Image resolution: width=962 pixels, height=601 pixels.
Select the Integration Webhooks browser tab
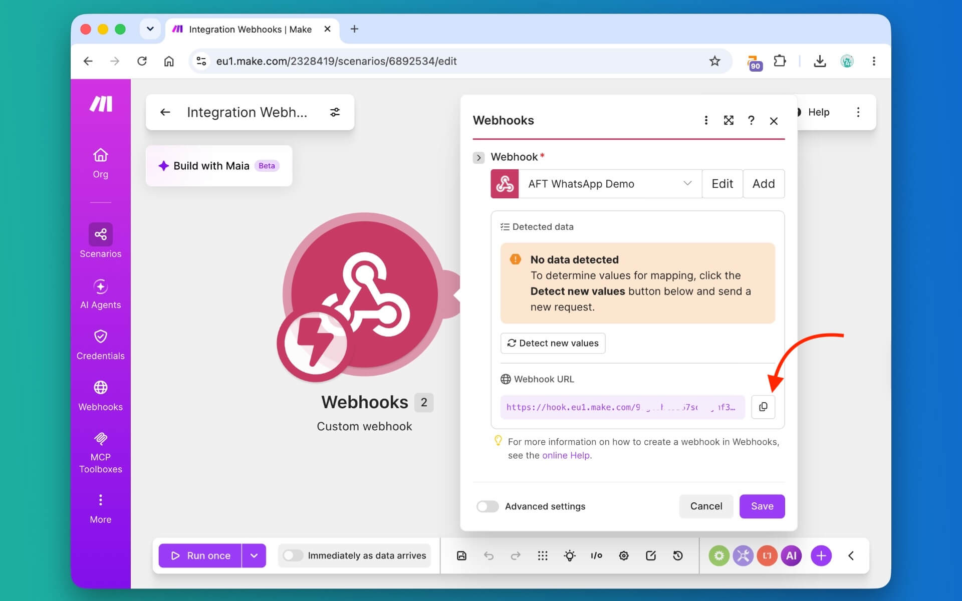(252, 30)
